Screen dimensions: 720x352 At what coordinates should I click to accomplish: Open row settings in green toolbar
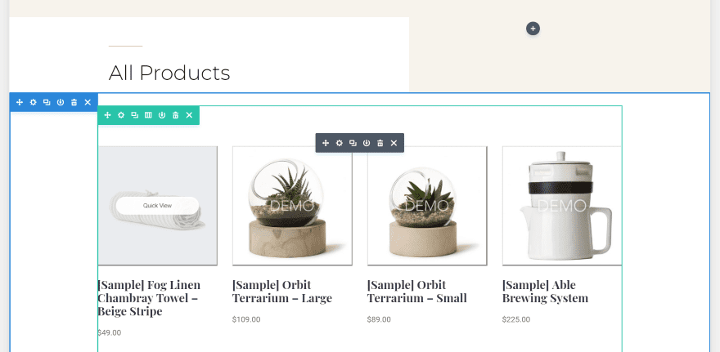click(121, 115)
